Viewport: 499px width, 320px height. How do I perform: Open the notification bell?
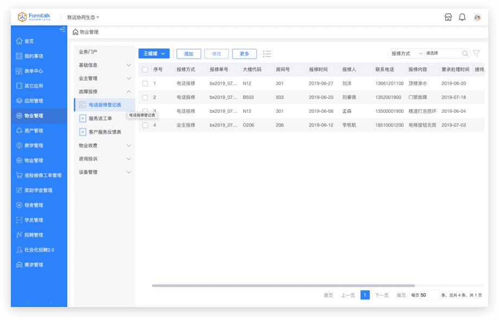tap(462, 17)
